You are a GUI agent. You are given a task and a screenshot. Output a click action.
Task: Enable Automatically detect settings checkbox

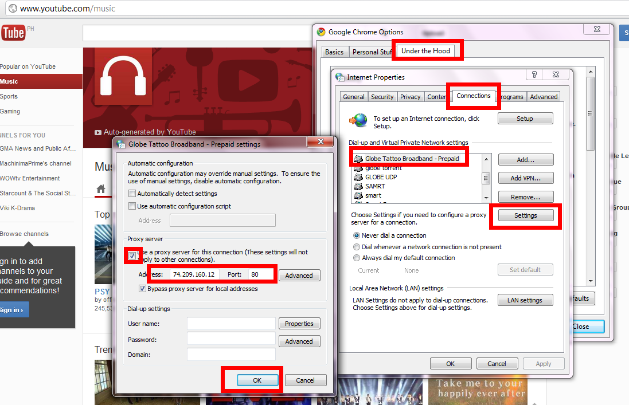(x=132, y=194)
